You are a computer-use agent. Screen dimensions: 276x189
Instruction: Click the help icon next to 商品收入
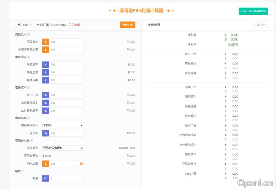coord(28,35)
